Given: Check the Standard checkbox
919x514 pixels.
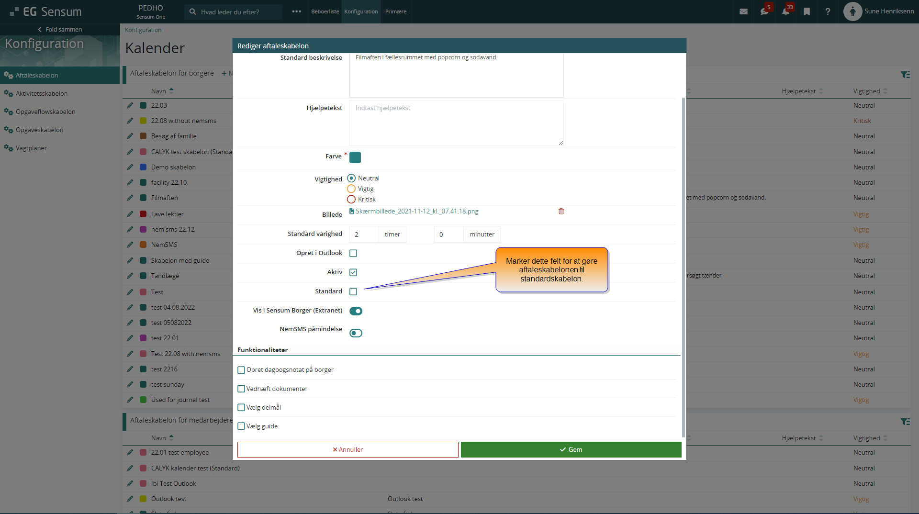Looking at the screenshot, I should click(353, 291).
